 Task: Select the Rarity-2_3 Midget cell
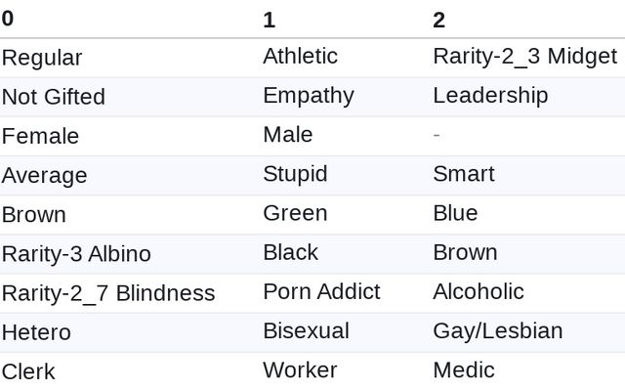[x=524, y=57]
